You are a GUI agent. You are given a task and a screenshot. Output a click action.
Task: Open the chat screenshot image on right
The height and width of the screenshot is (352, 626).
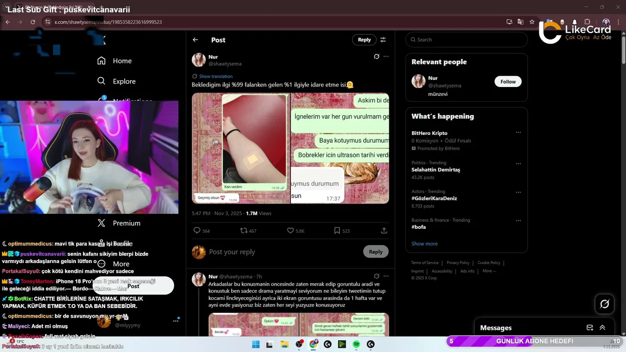tap(340, 148)
